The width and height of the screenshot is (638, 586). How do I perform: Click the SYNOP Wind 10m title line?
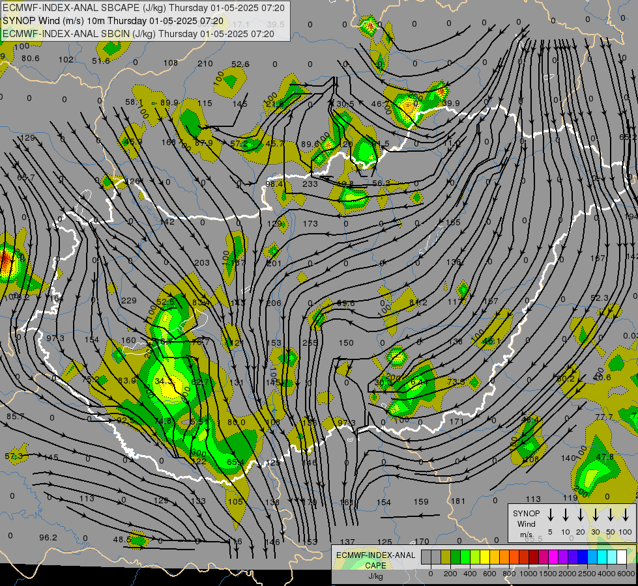click(113, 21)
